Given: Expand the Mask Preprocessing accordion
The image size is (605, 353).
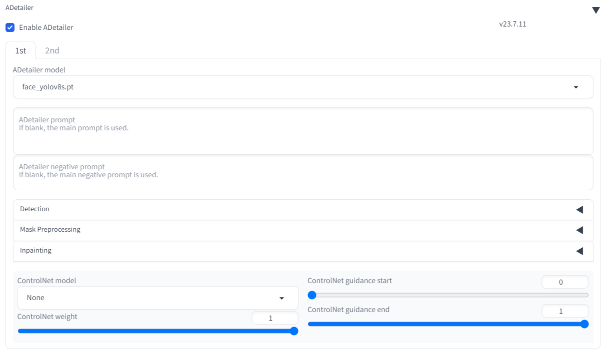Looking at the screenshot, I should coord(303,230).
